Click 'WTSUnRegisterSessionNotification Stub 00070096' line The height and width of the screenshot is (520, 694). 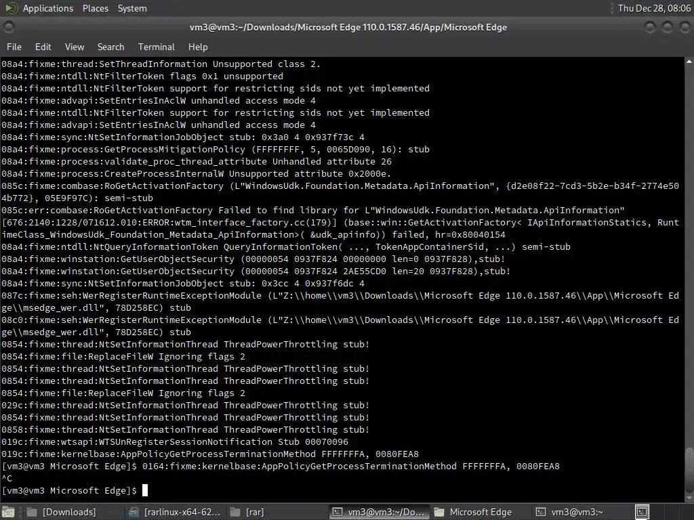coord(175,441)
